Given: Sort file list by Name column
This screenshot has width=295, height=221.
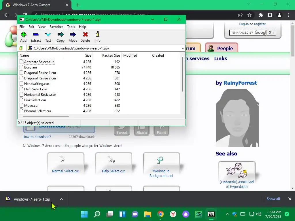Looking at the screenshot, I should click(x=41, y=56).
